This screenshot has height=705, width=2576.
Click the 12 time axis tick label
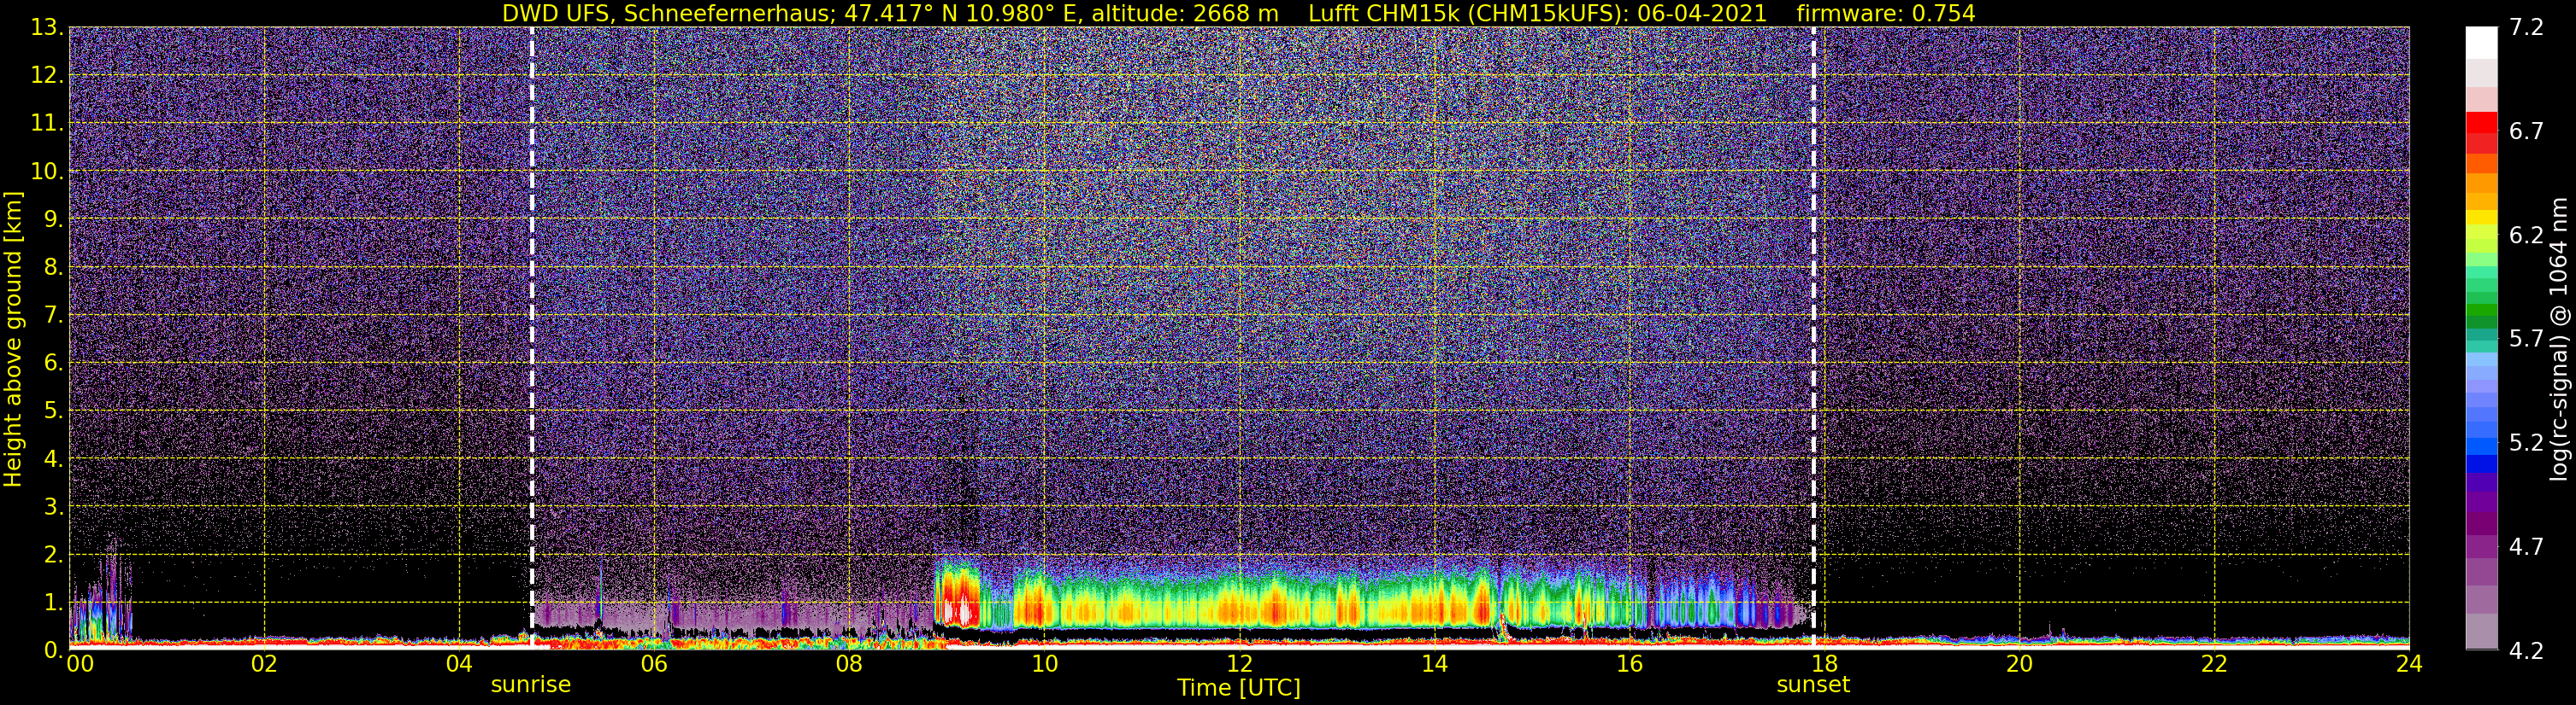1239,664
